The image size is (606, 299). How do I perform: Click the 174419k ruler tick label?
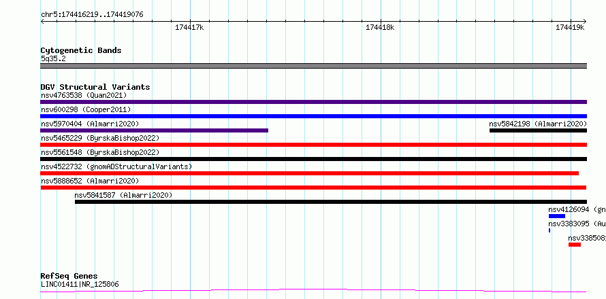tap(571, 27)
